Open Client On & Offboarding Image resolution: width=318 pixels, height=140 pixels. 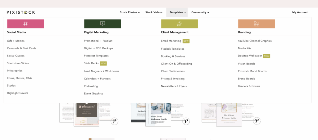[x=176, y=64]
